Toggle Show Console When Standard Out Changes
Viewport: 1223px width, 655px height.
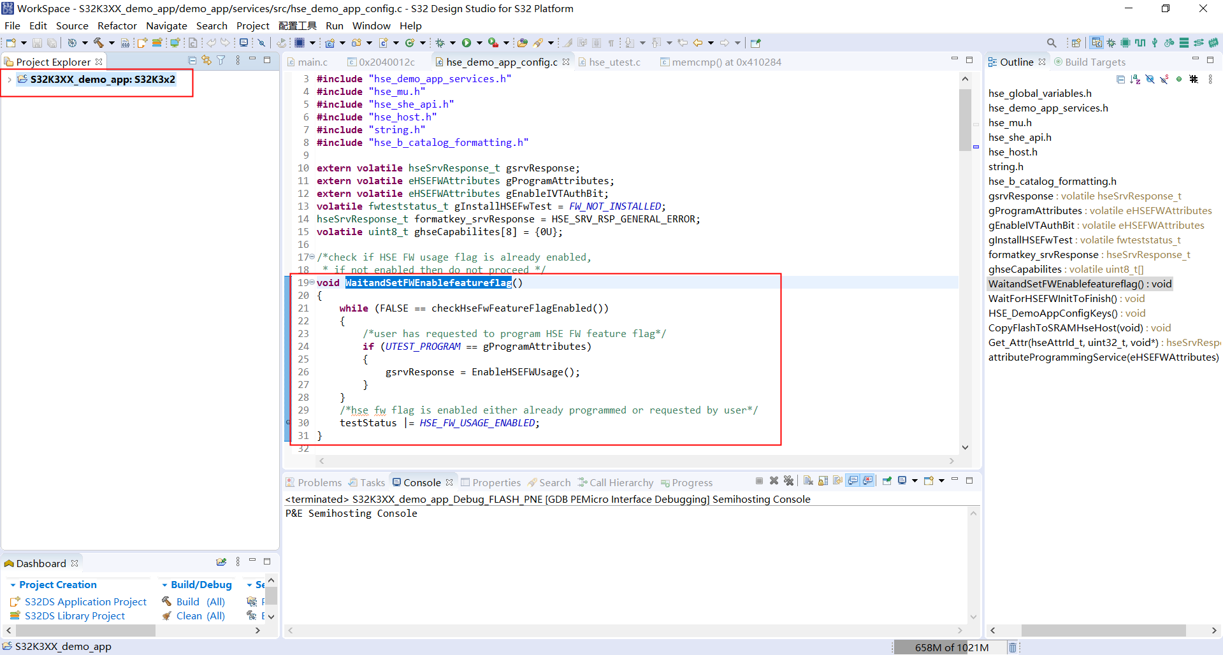853,481
